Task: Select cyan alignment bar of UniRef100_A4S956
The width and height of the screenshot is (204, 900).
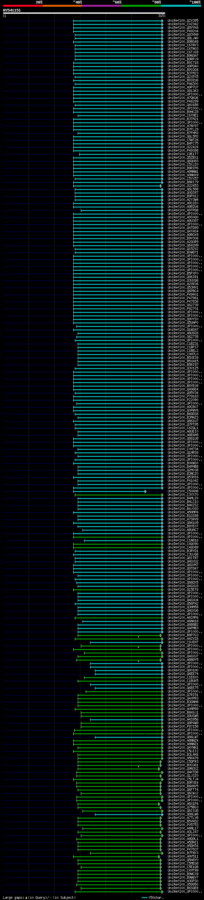Action: point(127,720)
